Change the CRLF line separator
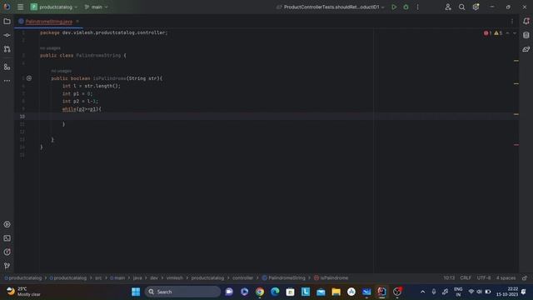533x300 pixels. pos(466,277)
